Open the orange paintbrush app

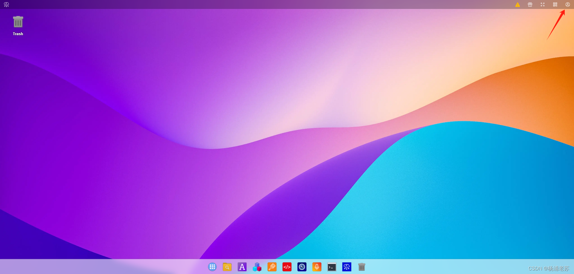tap(272, 267)
